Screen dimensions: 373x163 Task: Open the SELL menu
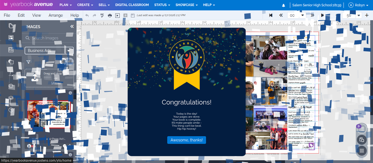[x=104, y=5]
